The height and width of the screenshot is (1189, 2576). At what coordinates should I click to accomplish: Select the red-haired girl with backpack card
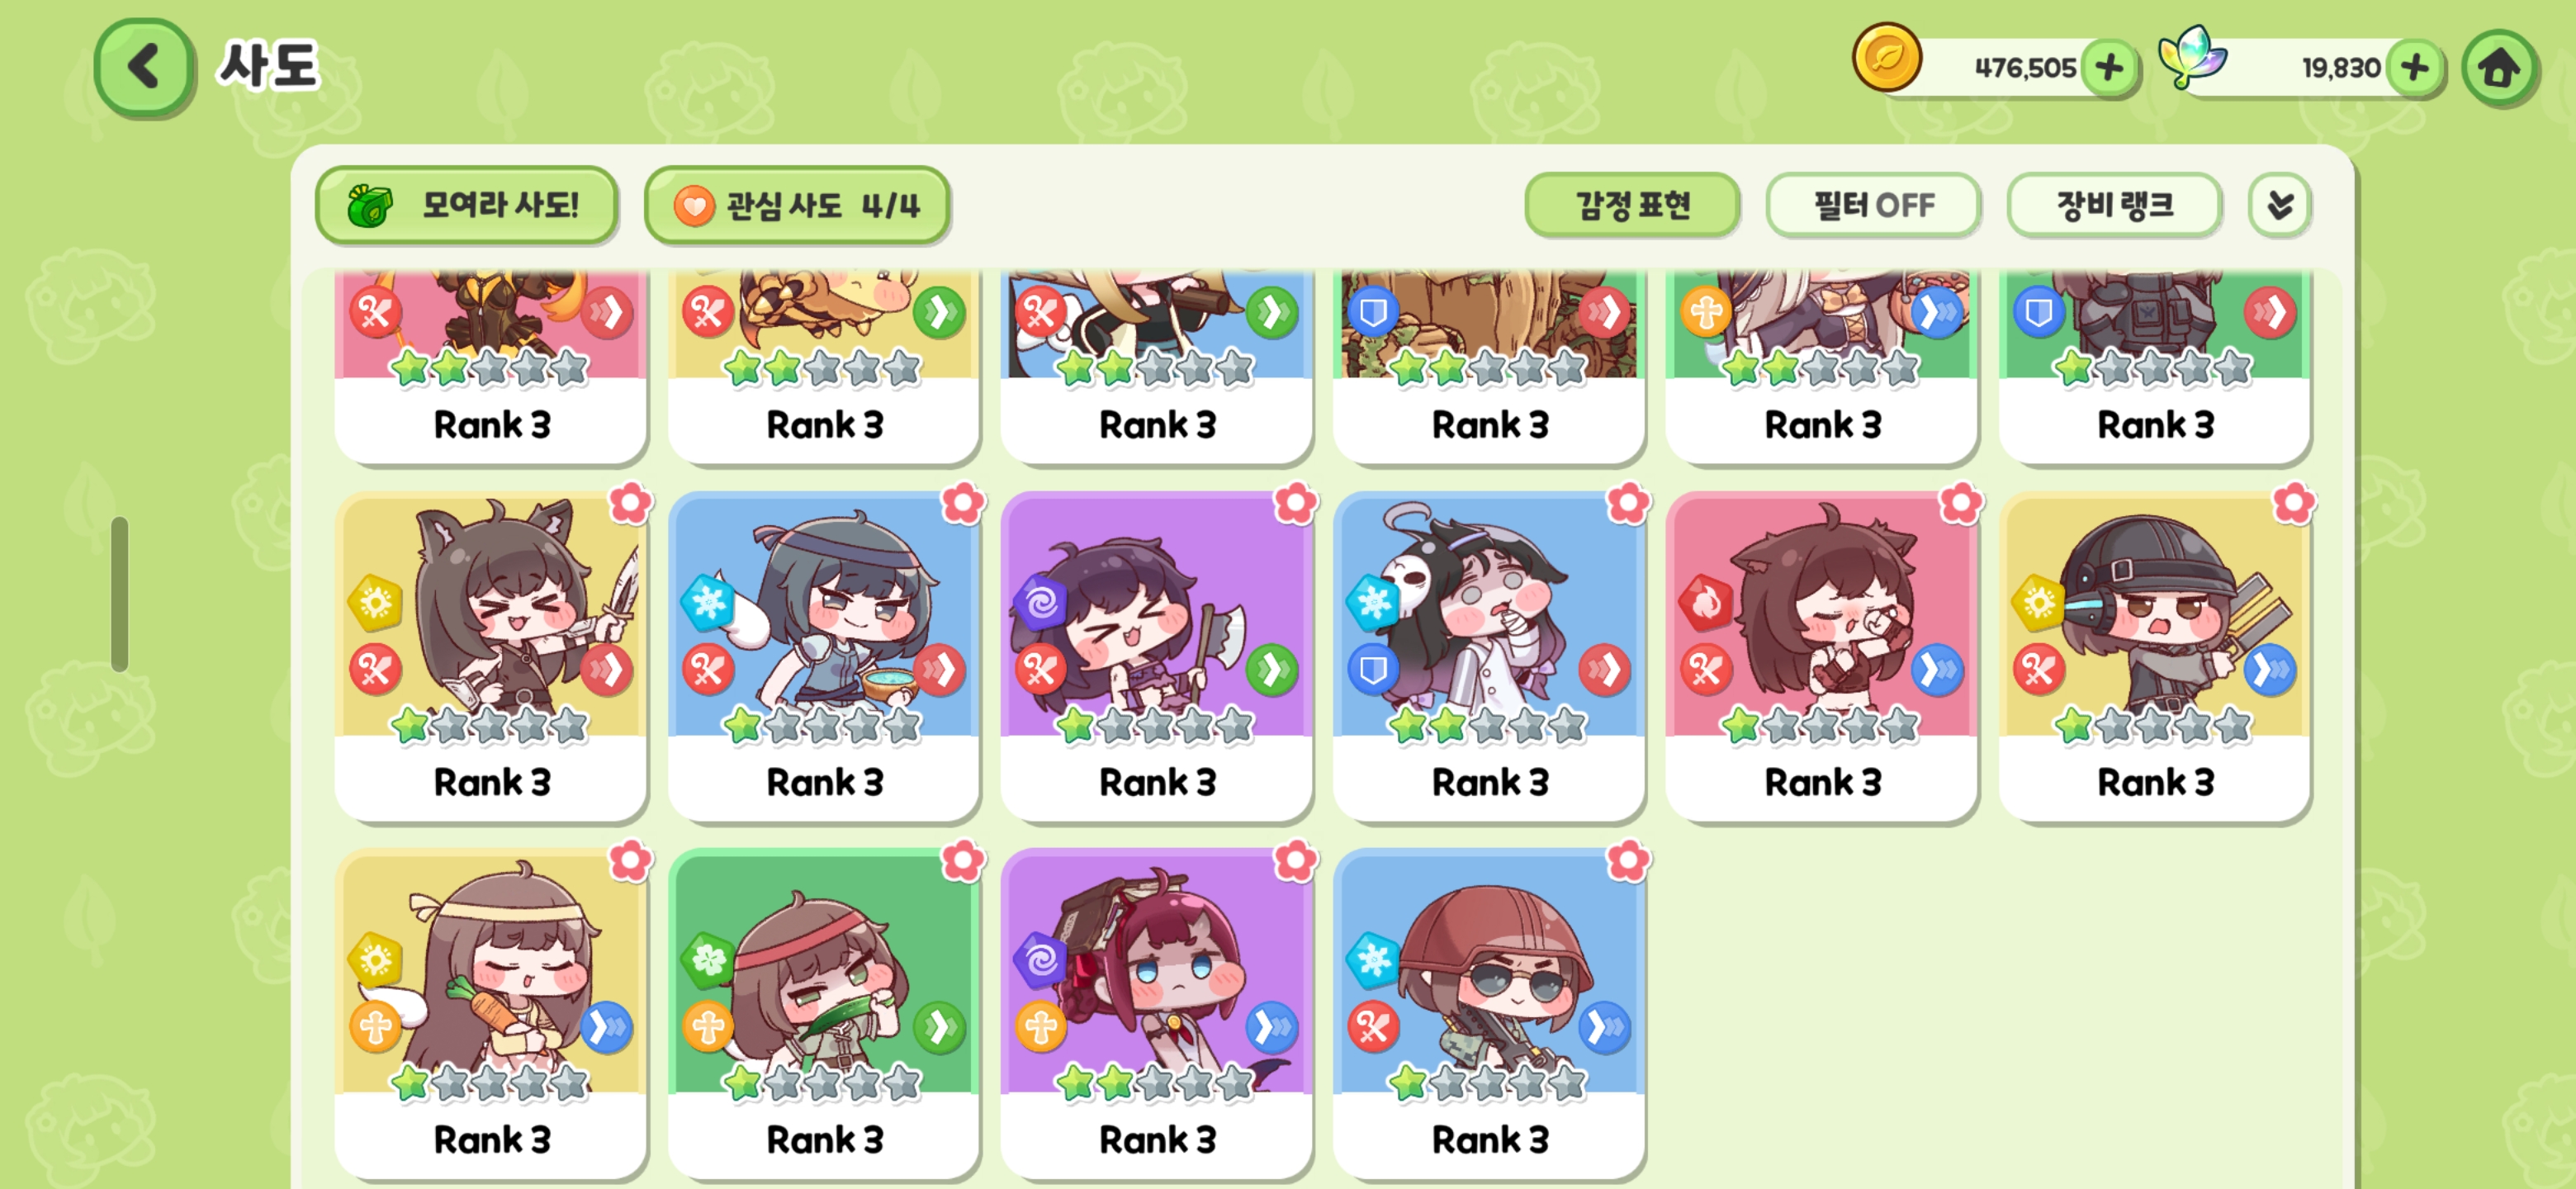[x=1157, y=1013]
